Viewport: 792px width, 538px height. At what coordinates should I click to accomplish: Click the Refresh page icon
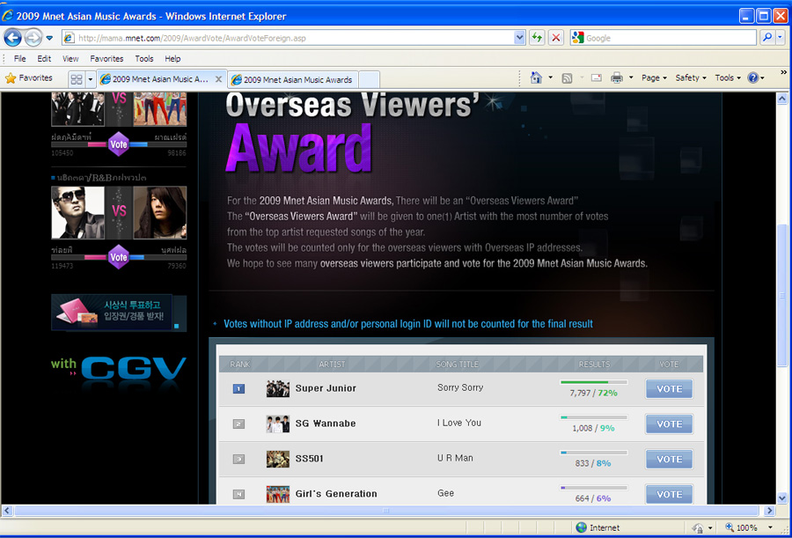tap(537, 38)
